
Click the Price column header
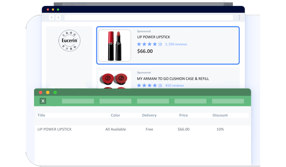pyautogui.click(x=183, y=115)
